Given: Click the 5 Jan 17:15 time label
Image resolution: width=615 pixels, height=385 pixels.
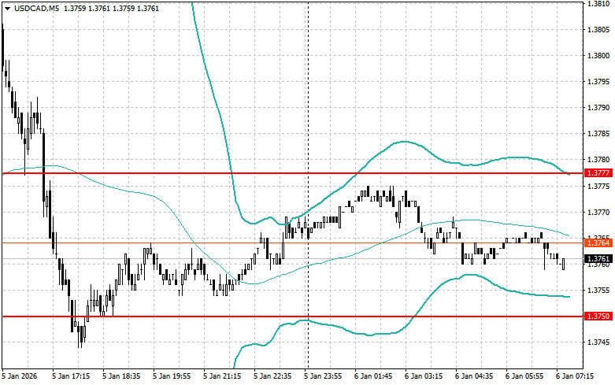Looking at the screenshot, I should click(x=71, y=376).
